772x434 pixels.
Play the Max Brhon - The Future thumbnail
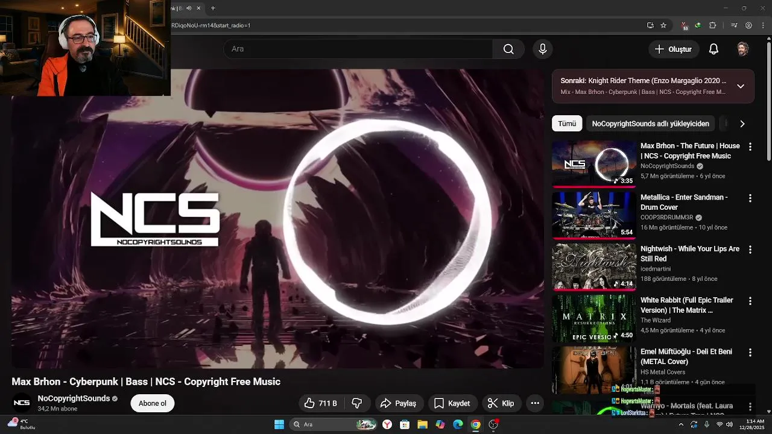(x=594, y=164)
